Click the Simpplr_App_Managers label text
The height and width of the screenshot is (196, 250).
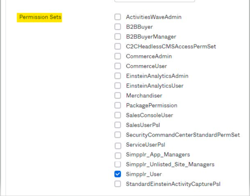pyautogui.click(x=158, y=155)
